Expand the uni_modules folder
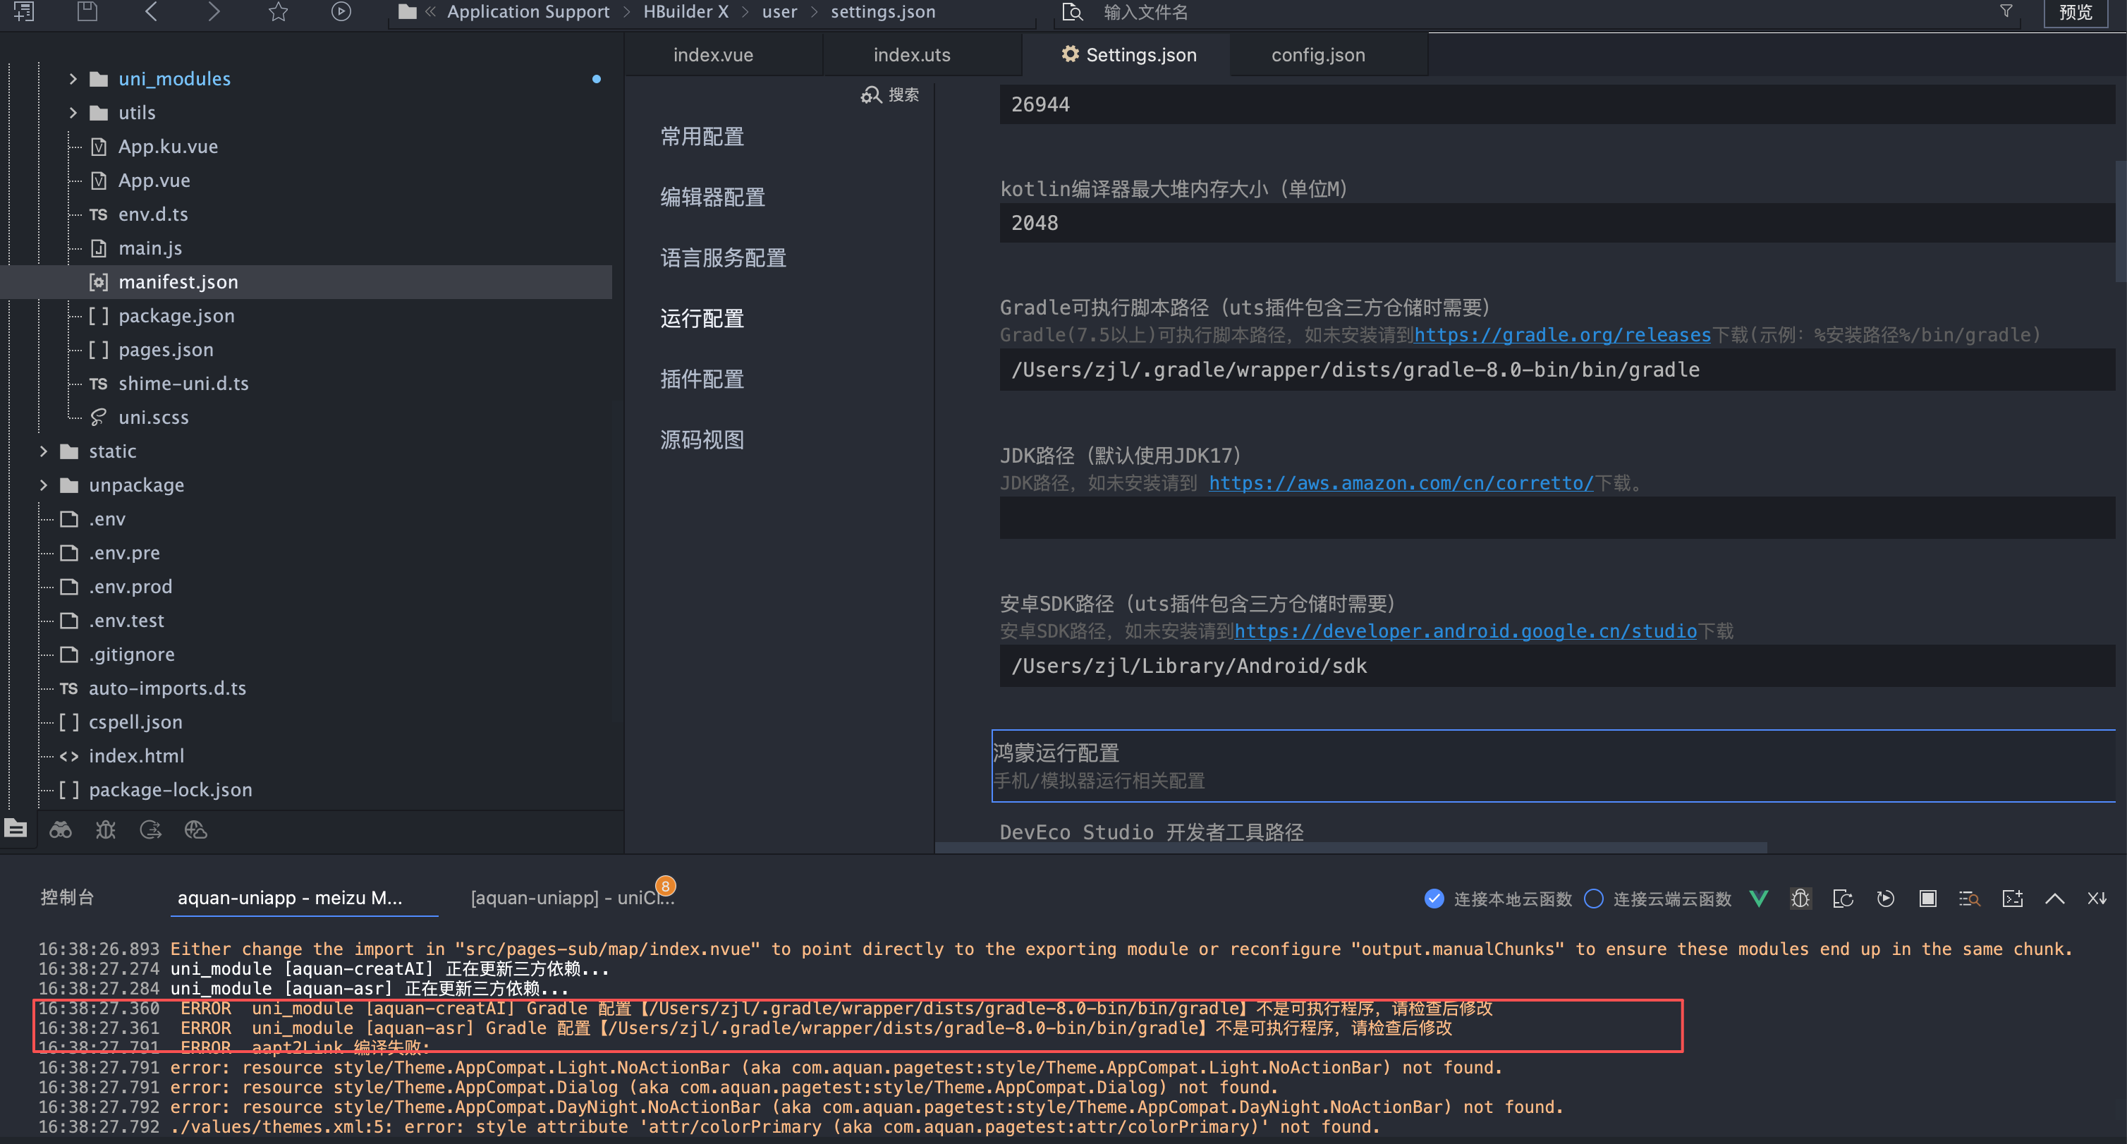The width and height of the screenshot is (2127, 1144). 73,78
